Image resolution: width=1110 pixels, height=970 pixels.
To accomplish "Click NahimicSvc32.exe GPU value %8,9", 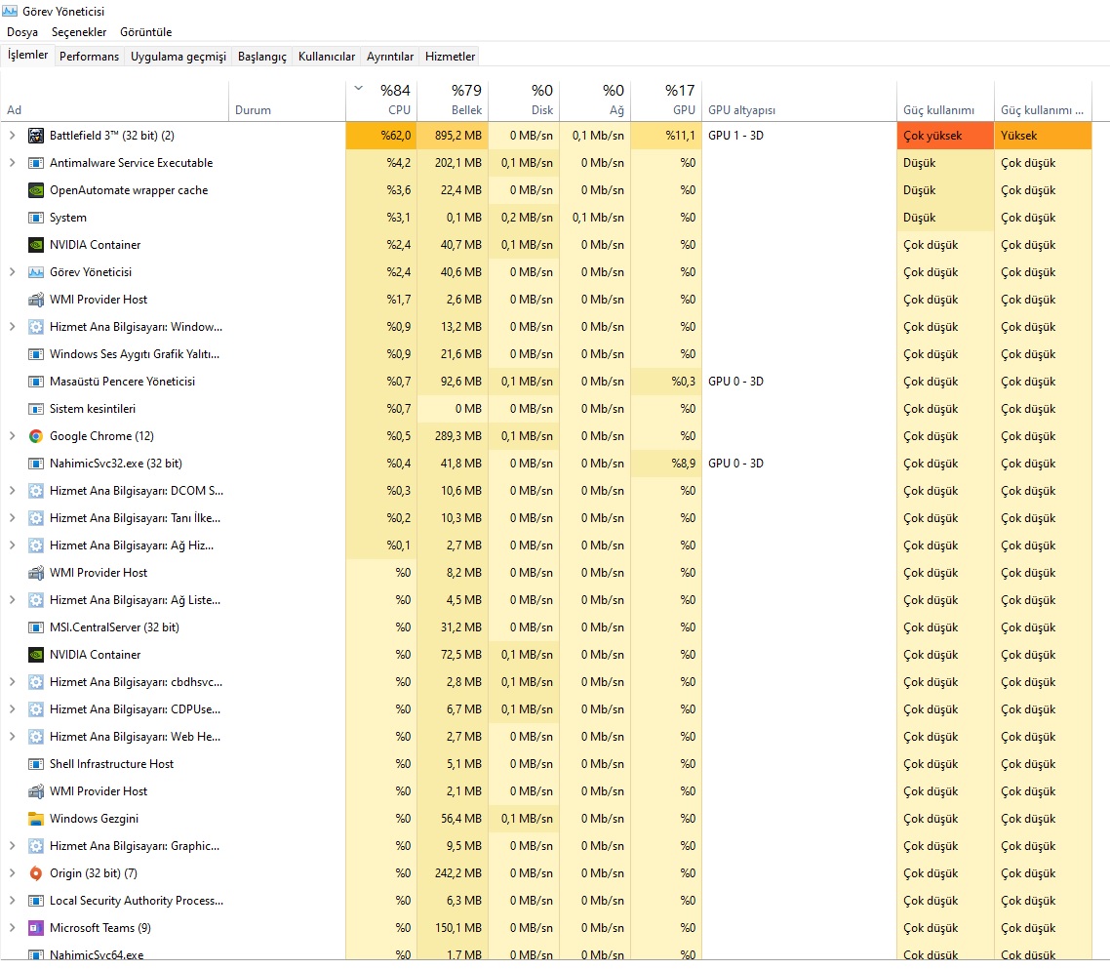I will pyautogui.click(x=666, y=464).
